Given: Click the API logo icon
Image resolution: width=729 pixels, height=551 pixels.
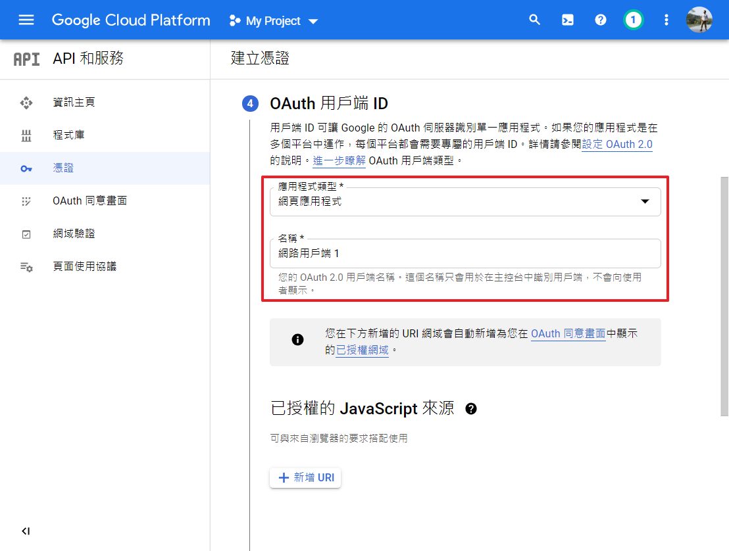Looking at the screenshot, I should [26, 59].
